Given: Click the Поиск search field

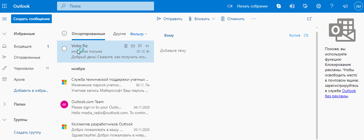Looking at the screenshot, I should (105, 6).
